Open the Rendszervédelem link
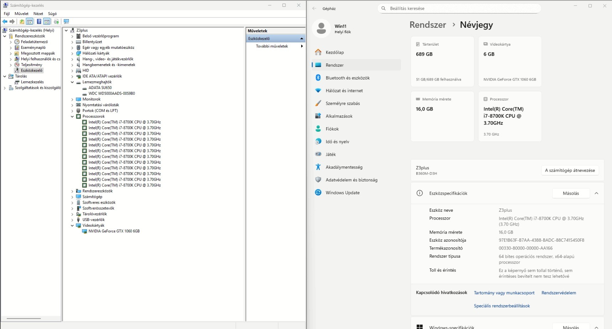 tap(559, 293)
